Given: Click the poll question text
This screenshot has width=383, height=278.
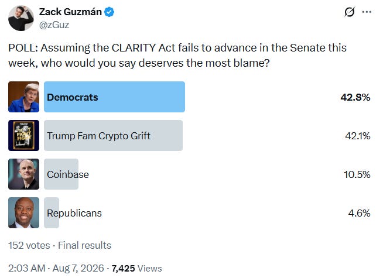Looking at the screenshot, I should pyautogui.click(x=177, y=56).
